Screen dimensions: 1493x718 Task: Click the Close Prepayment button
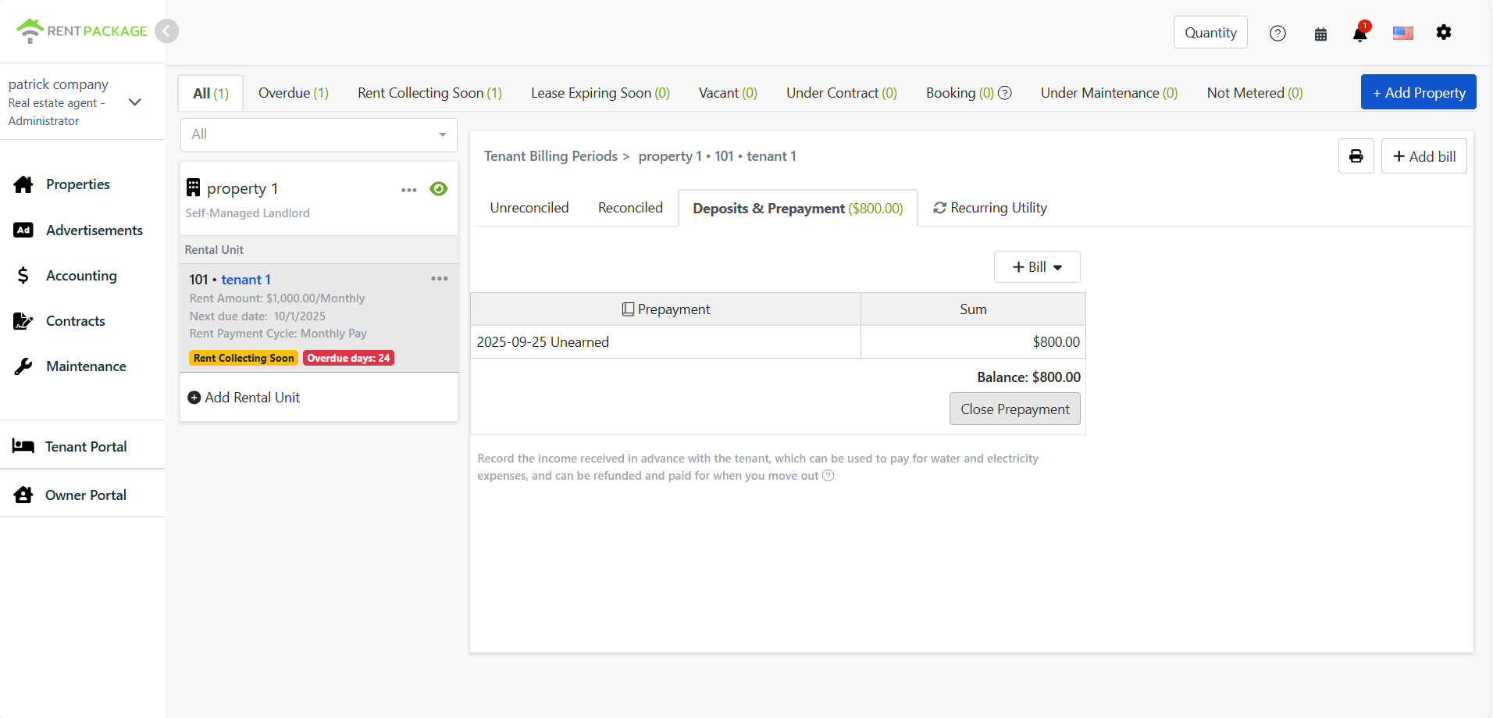(1014, 409)
